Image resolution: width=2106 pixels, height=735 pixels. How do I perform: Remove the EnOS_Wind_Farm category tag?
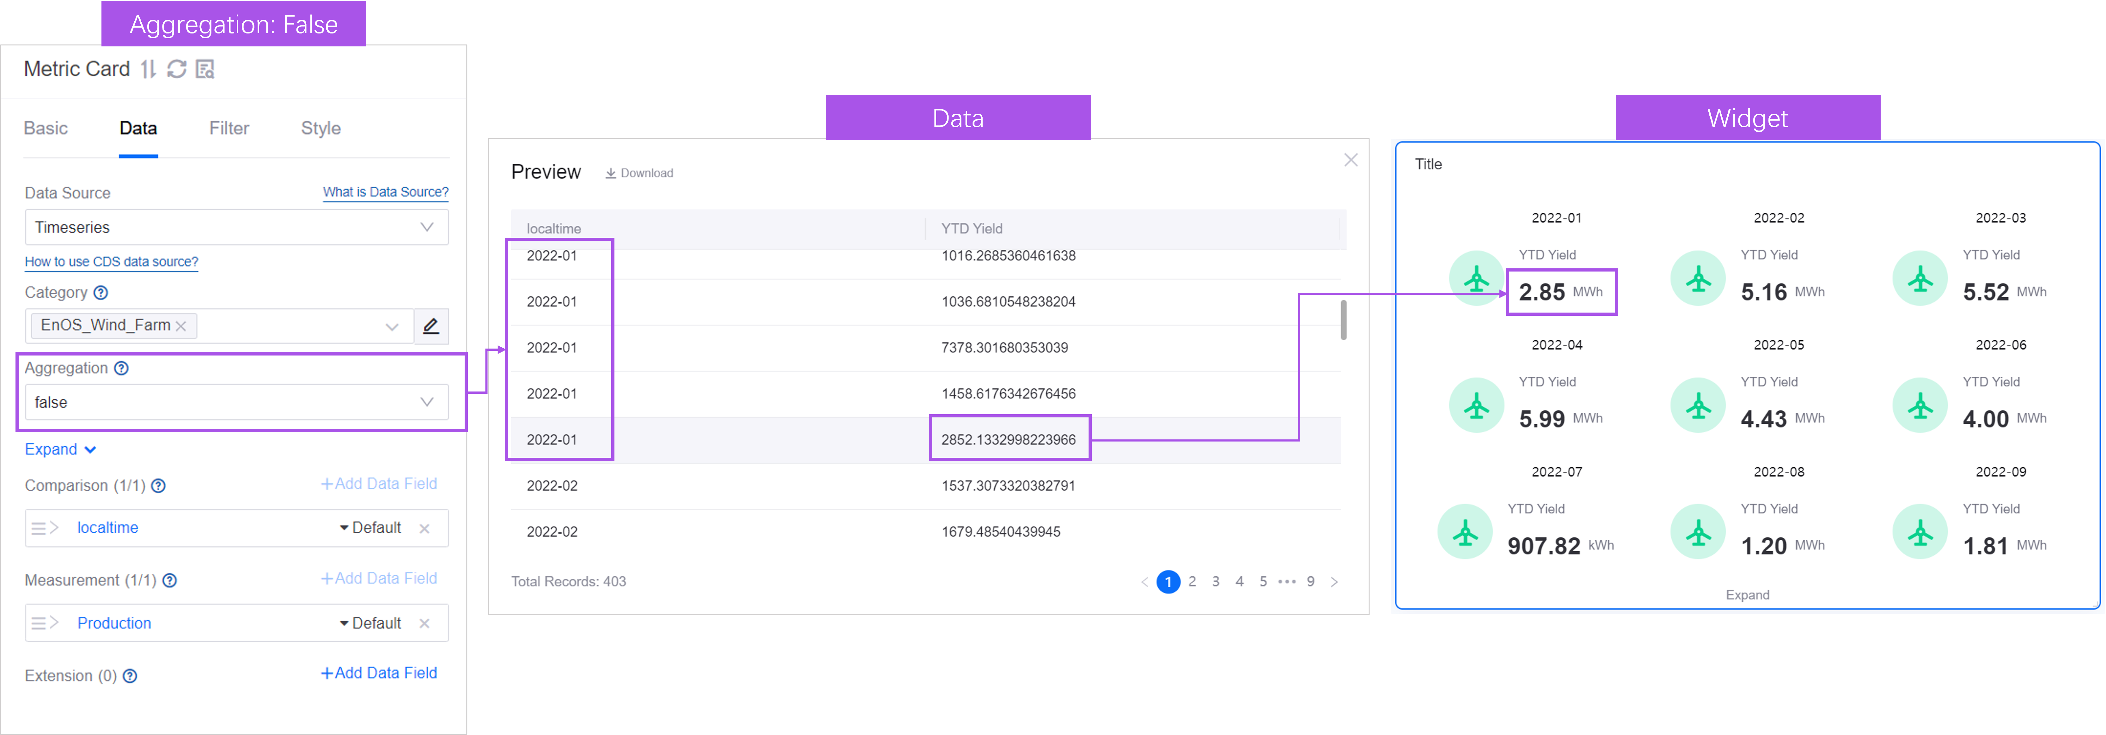[x=181, y=326]
